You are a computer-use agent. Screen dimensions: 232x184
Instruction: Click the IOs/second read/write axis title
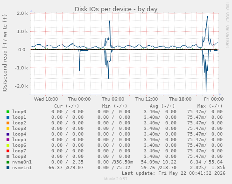[5, 54]
